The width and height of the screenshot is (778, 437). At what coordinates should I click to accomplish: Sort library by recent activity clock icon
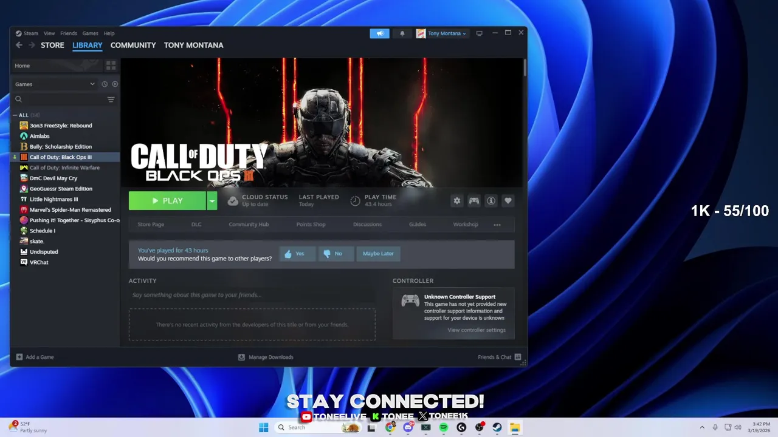coord(105,84)
